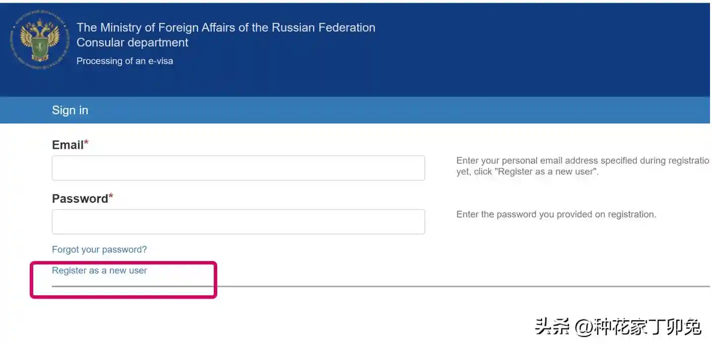Open the "Forgot your password?" link
The image size is (712, 346).
(99, 249)
